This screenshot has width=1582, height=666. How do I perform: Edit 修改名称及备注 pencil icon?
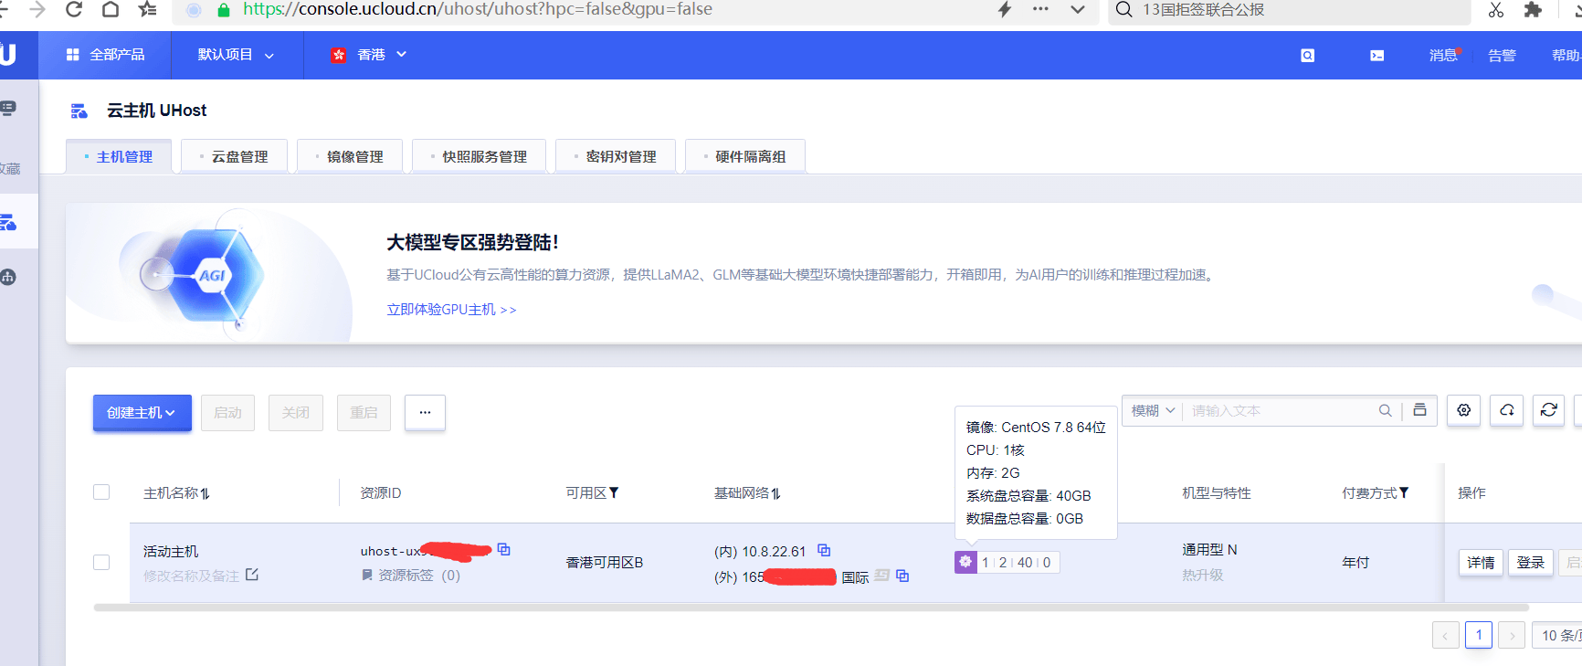pyautogui.click(x=252, y=575)
